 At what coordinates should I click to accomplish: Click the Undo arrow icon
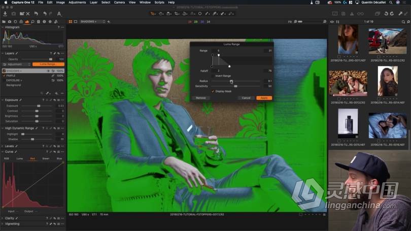tap(45, 14)
